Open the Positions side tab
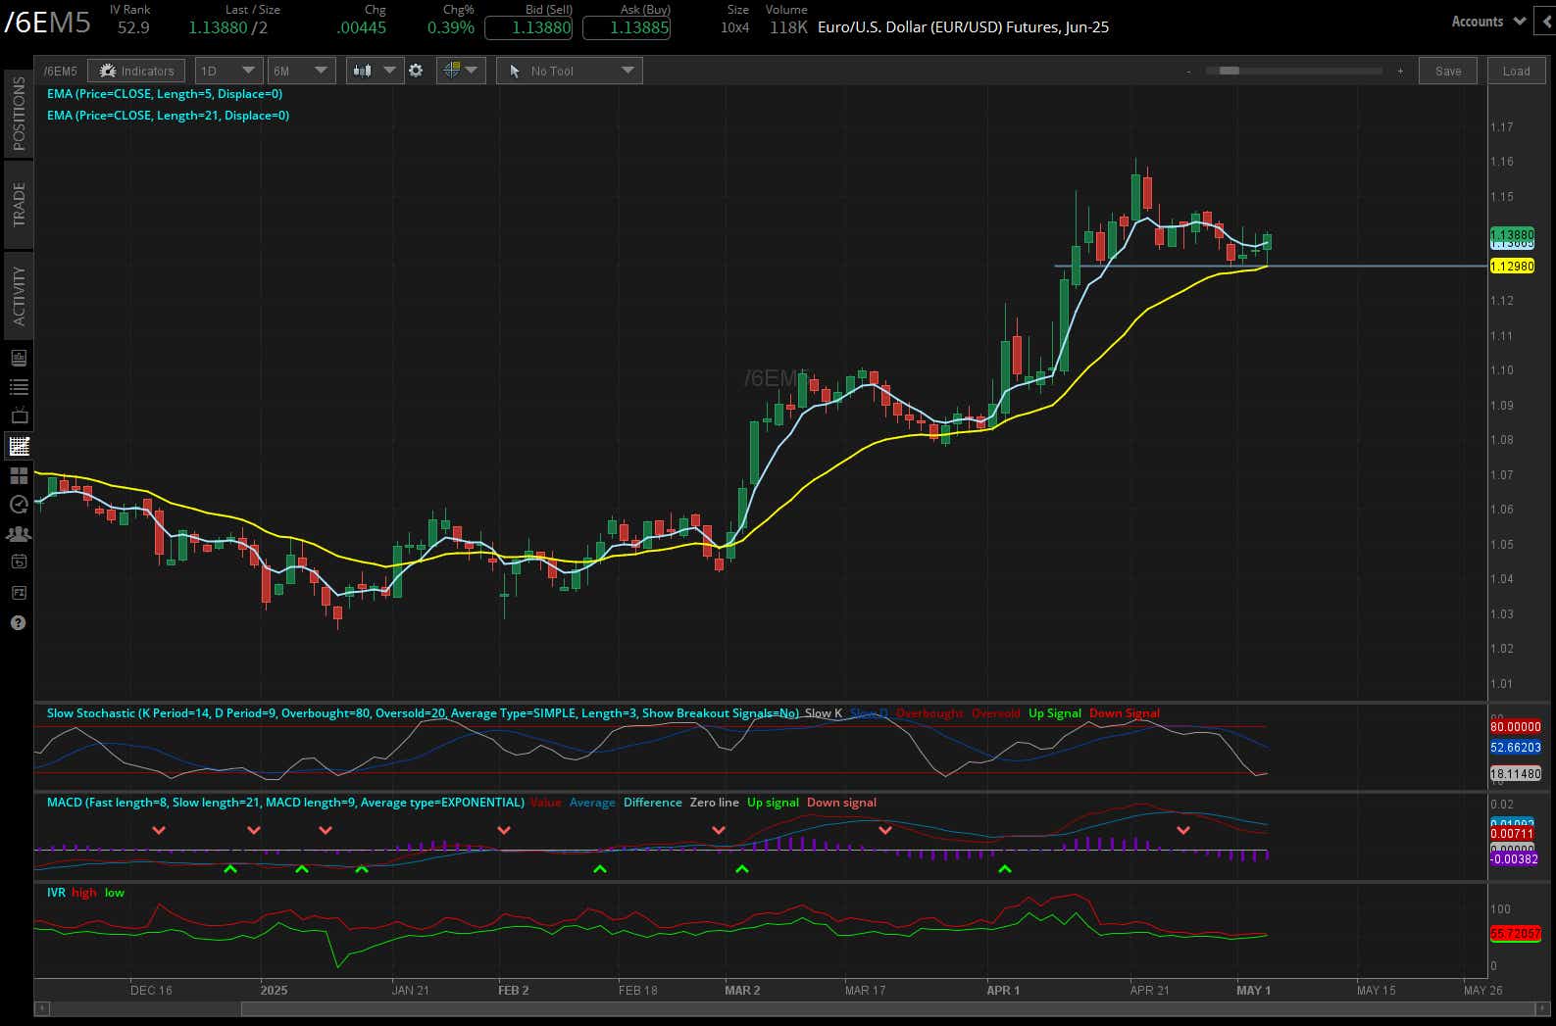The image size is (1556, 1026). point(19,114)
